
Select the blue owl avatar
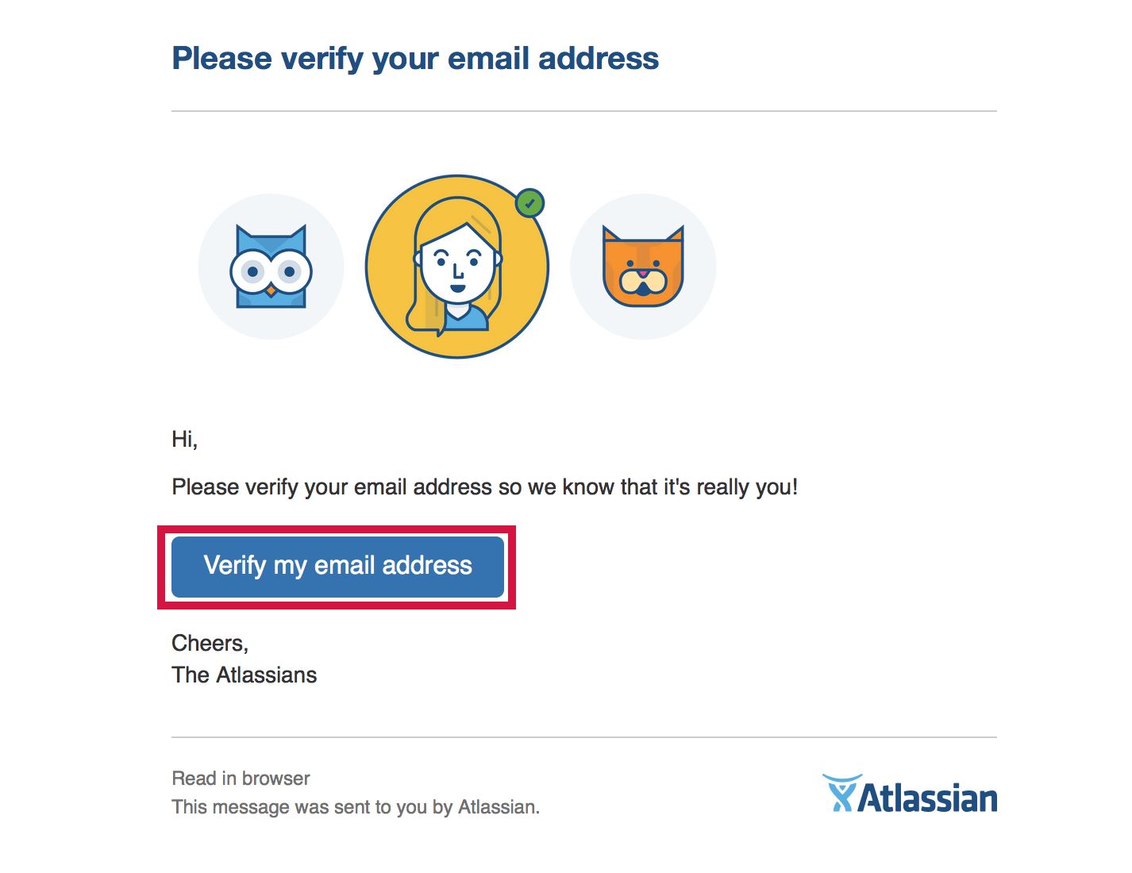(x=271, y=267)
